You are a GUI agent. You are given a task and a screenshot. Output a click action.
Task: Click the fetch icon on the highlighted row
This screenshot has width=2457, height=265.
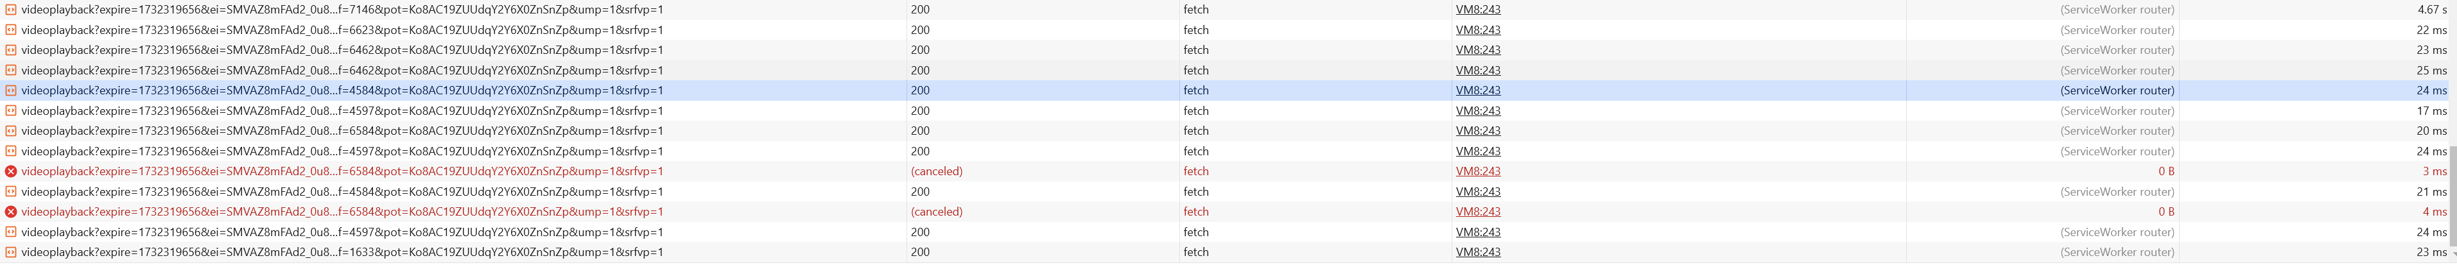tap(12, 90)
